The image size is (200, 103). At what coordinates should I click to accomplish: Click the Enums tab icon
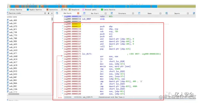(139, 13)
